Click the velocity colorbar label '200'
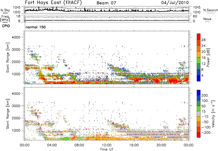The width and height of the screenshot is (218, 151). coord(205,95)
